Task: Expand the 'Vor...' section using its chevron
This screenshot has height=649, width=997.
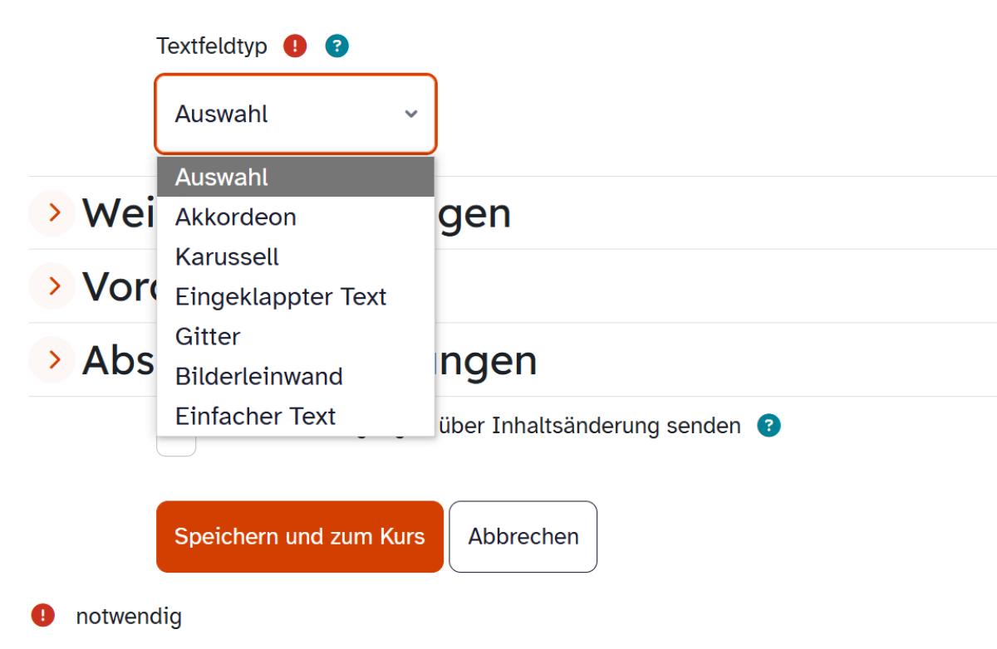Action: click(x=52, y=286)
